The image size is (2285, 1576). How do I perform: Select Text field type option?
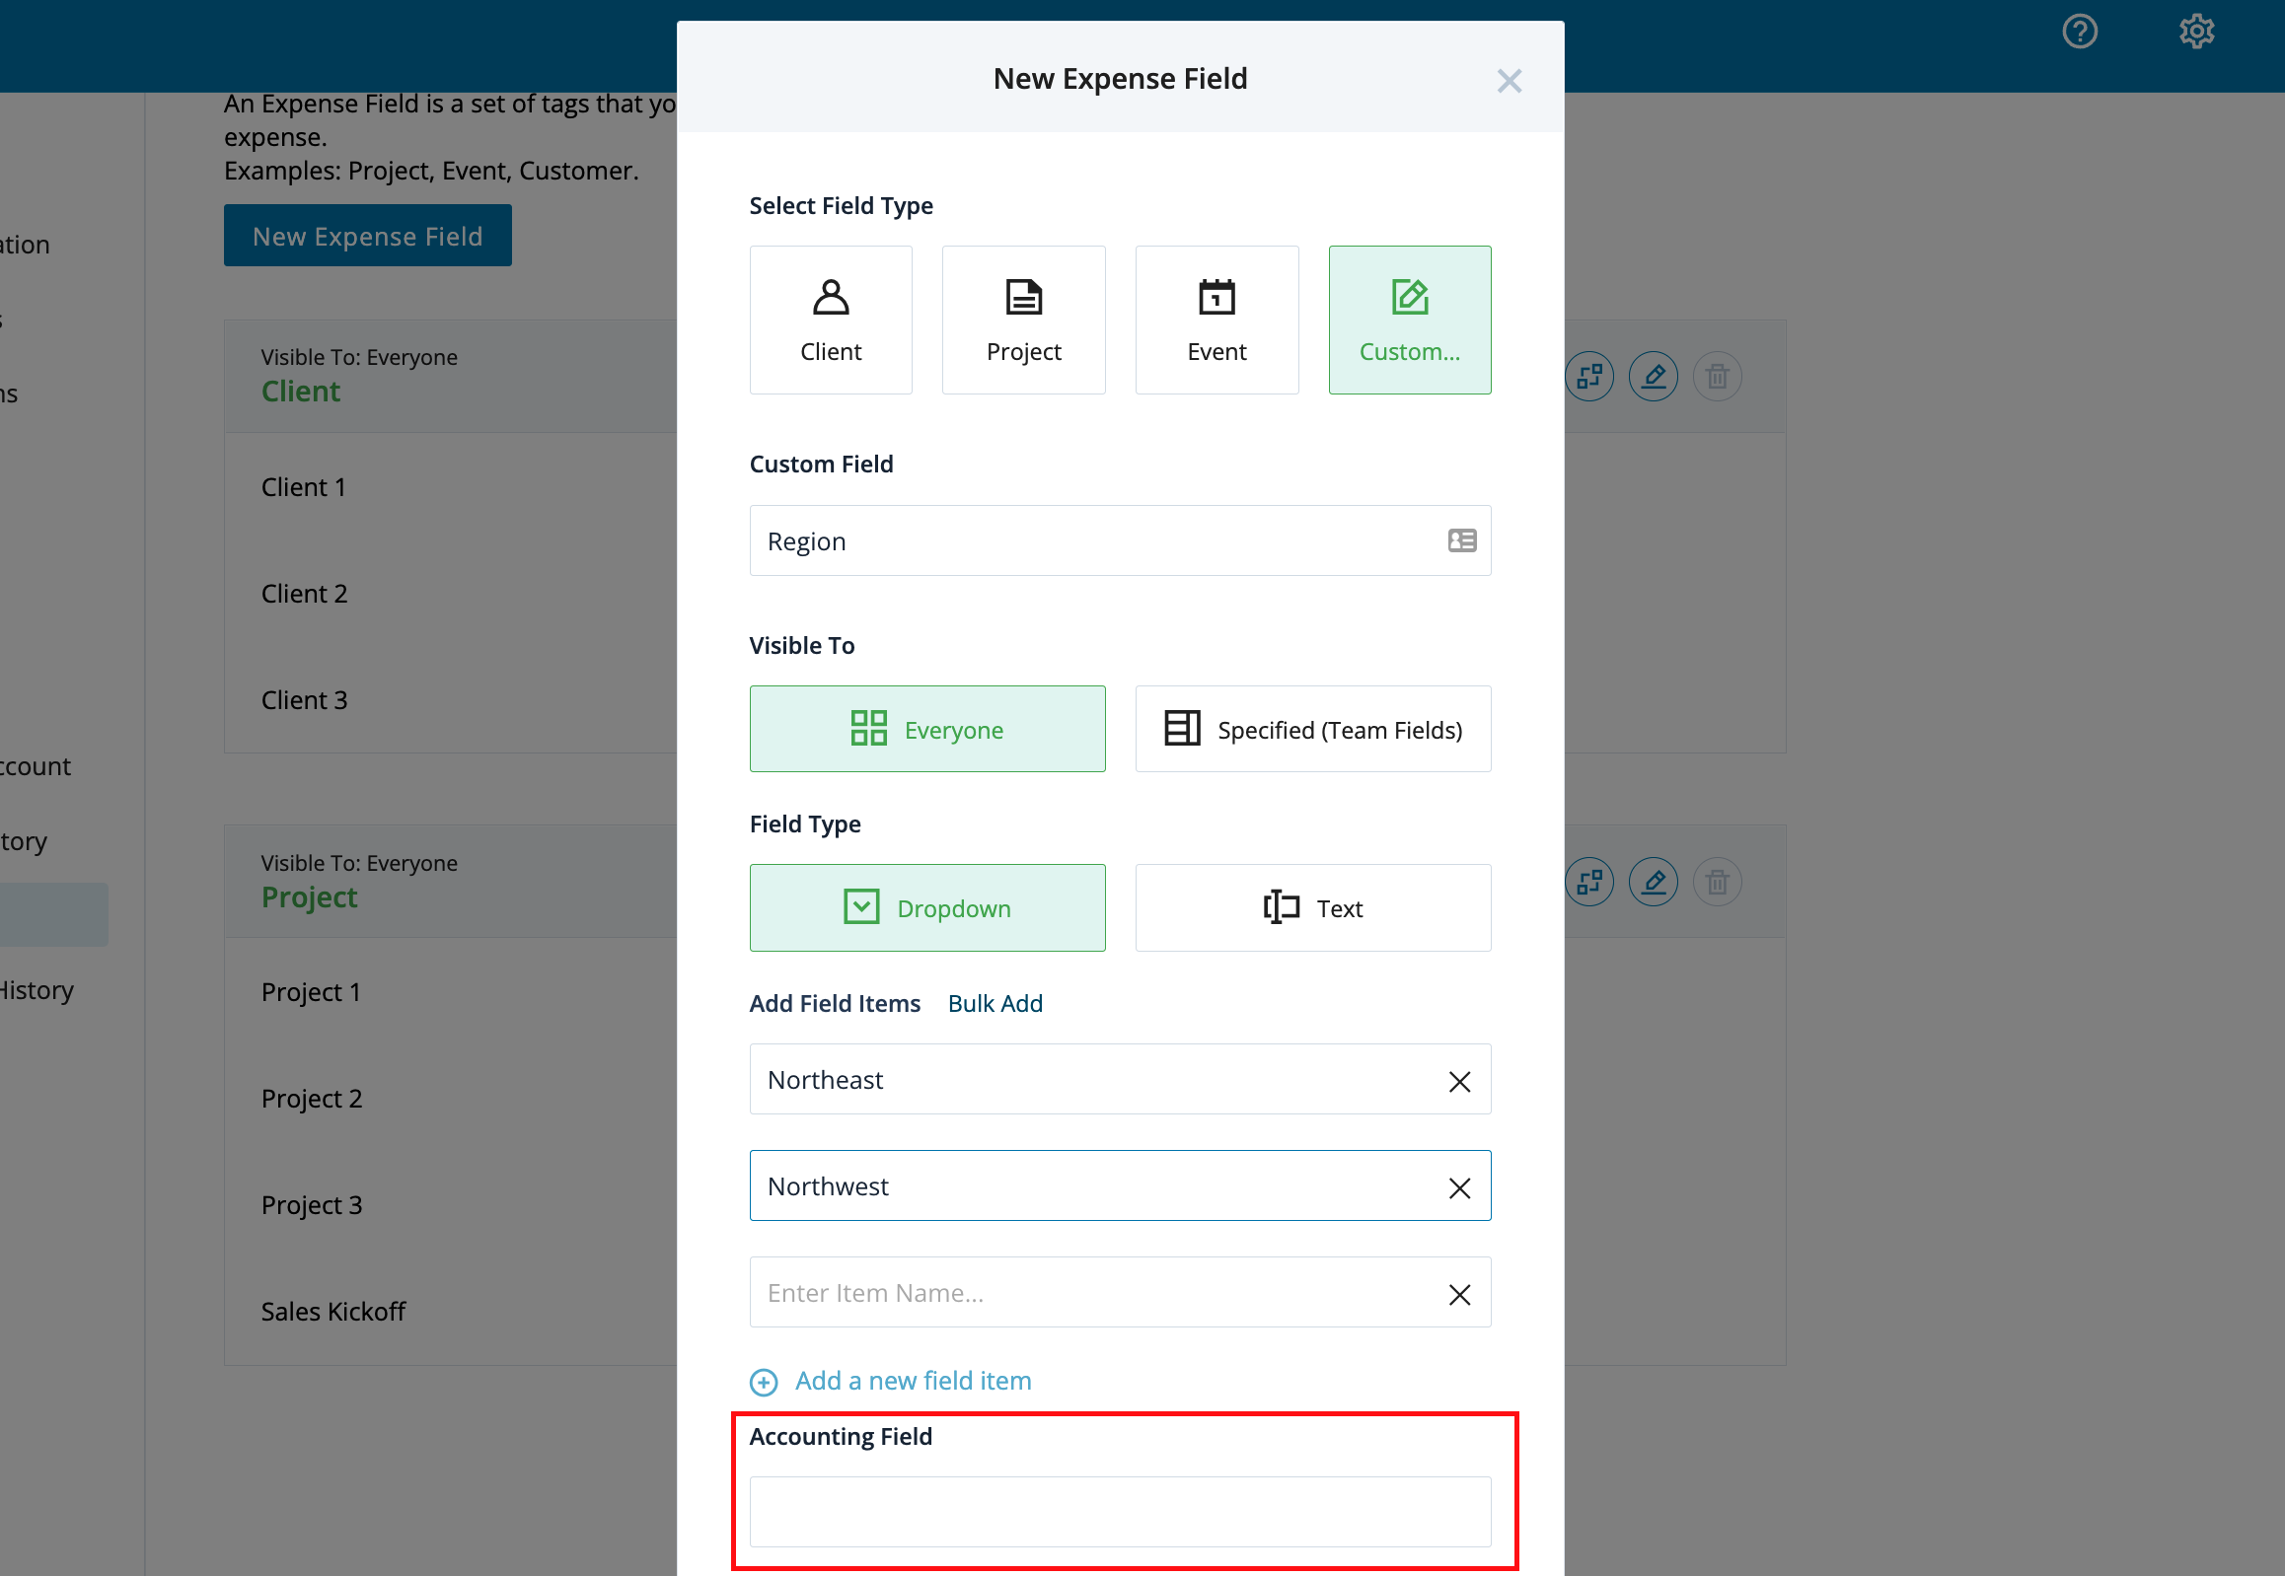[x=1312, y=907]
